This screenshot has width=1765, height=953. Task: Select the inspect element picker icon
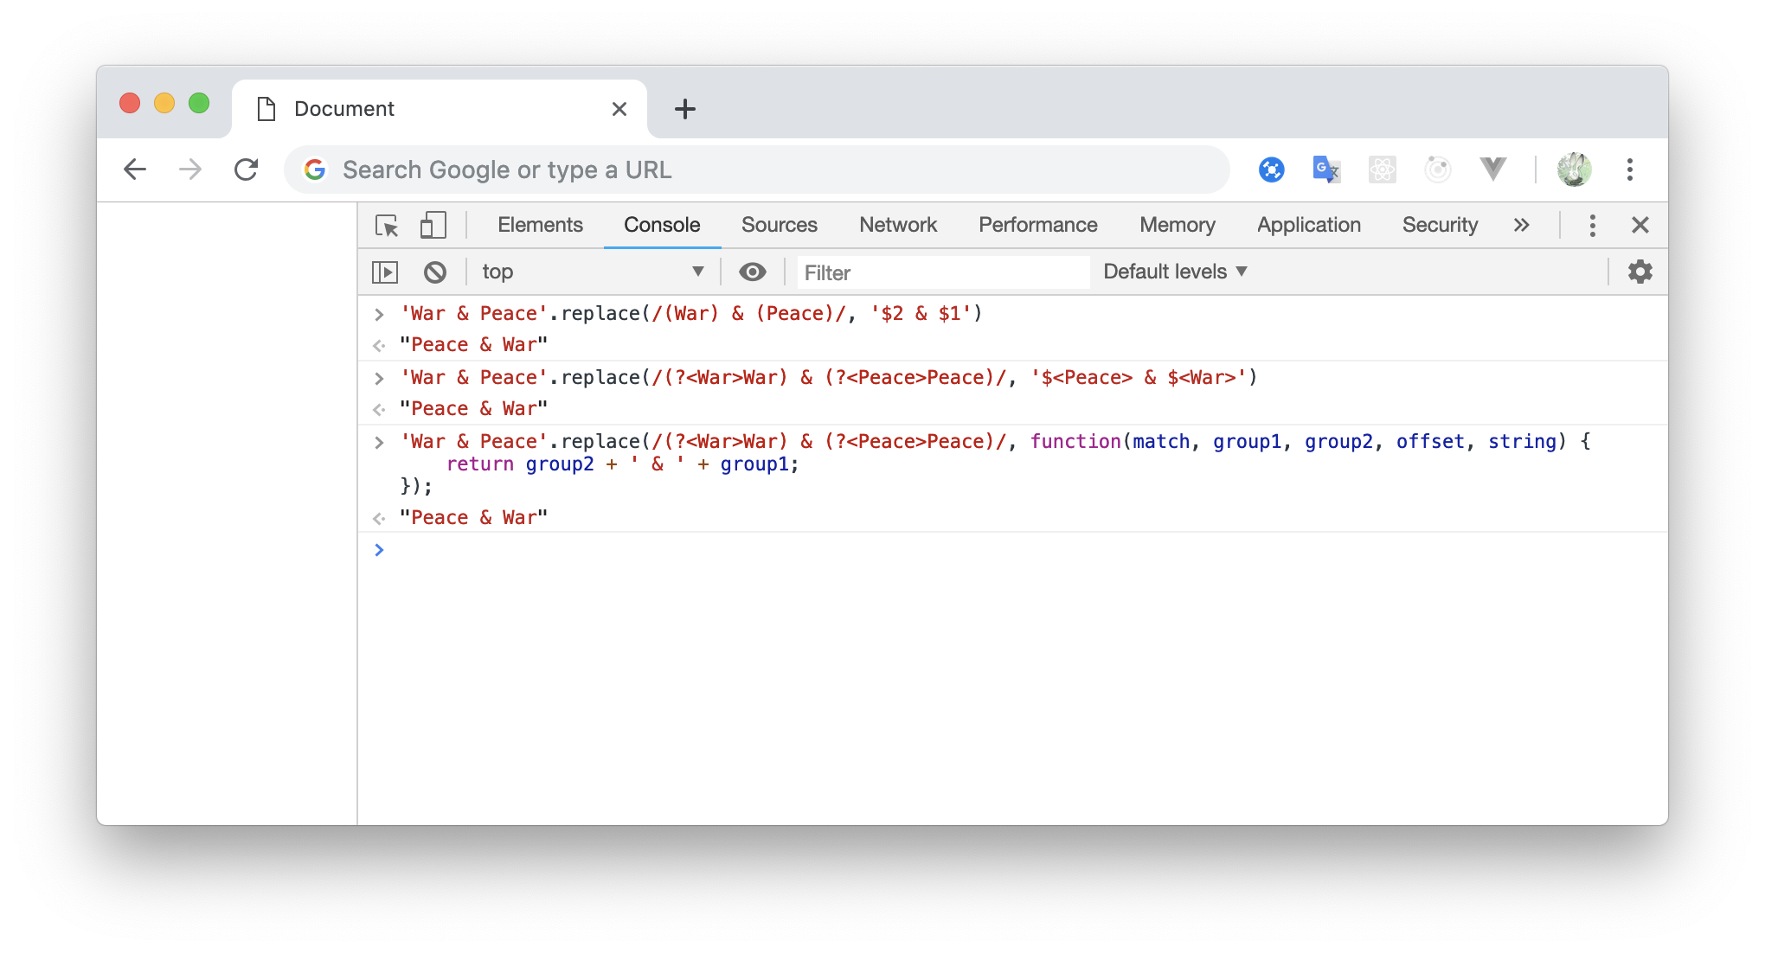click(386, 226)
